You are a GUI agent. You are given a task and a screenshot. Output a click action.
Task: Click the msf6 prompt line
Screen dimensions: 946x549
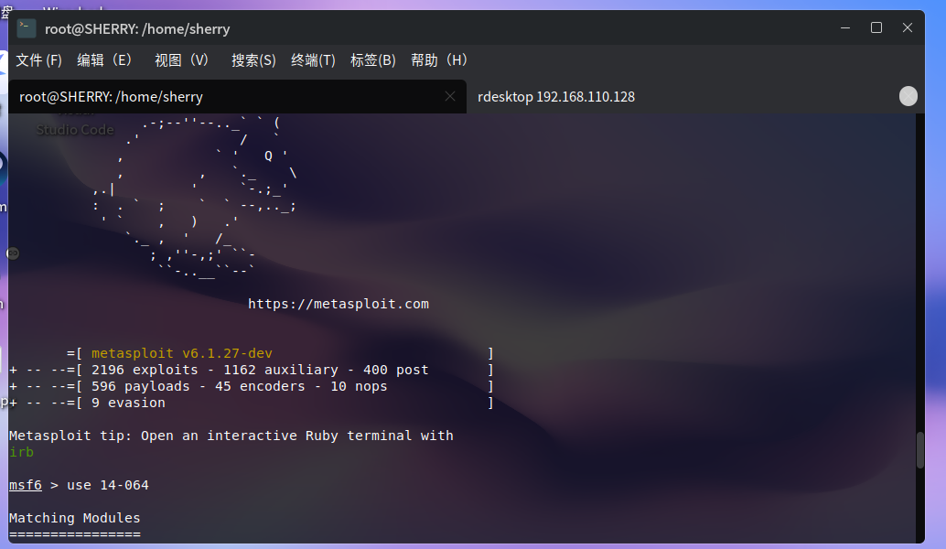(x=79, y=485)
